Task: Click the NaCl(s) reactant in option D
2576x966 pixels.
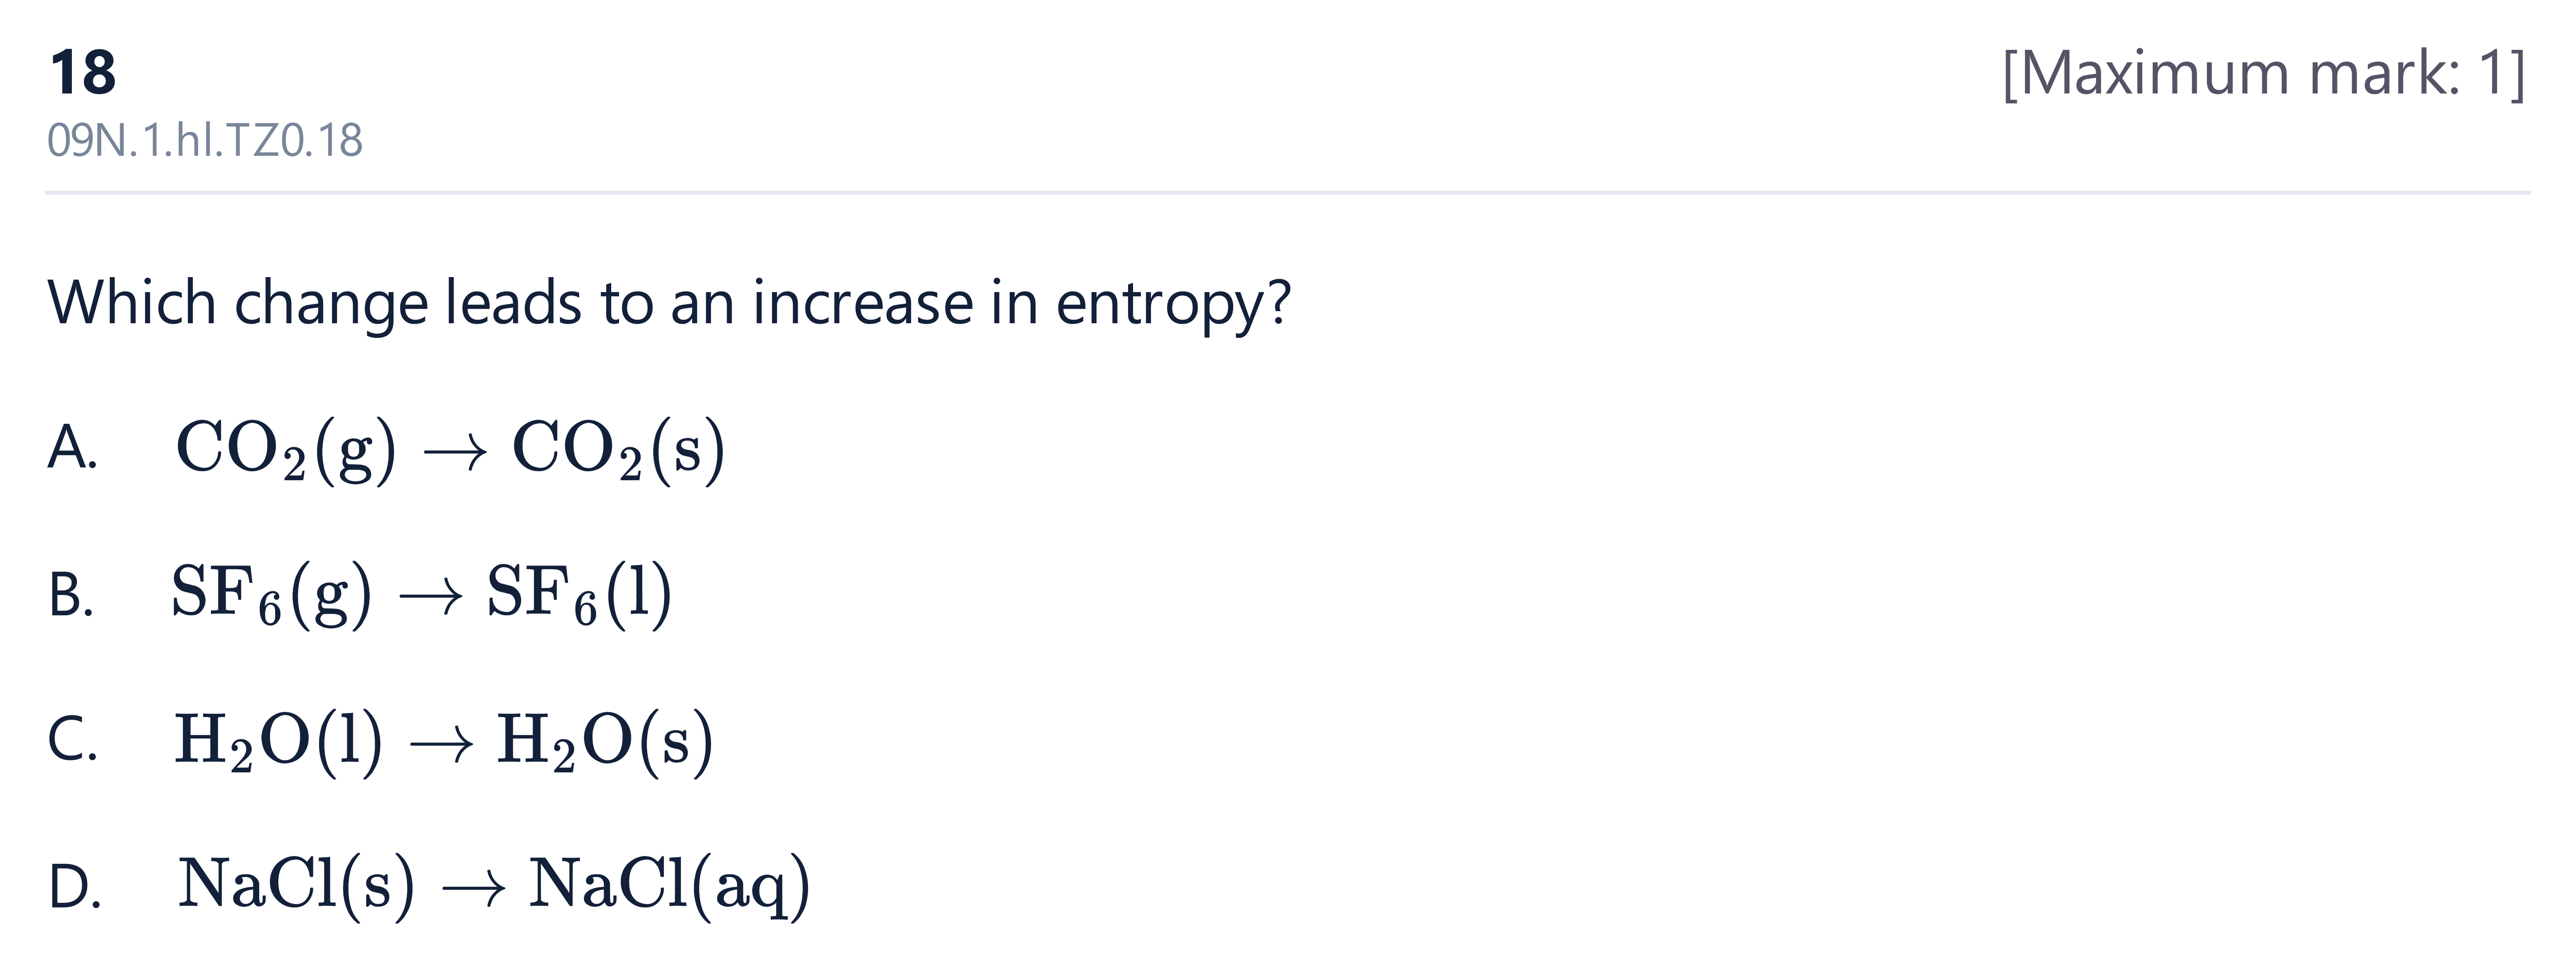Action: pos(296,886)
